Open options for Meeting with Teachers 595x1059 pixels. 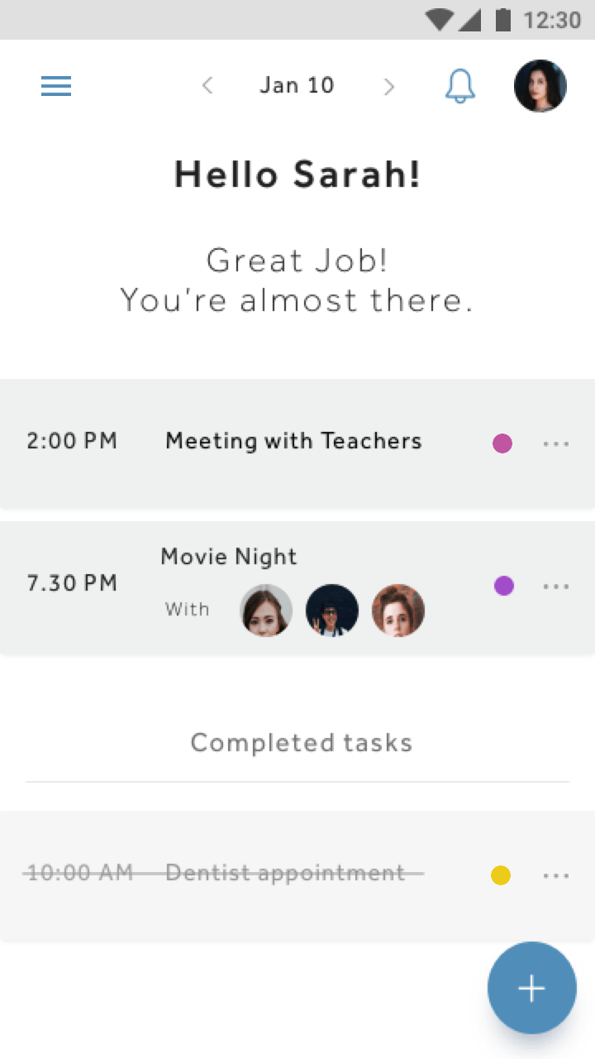(556, 444)
